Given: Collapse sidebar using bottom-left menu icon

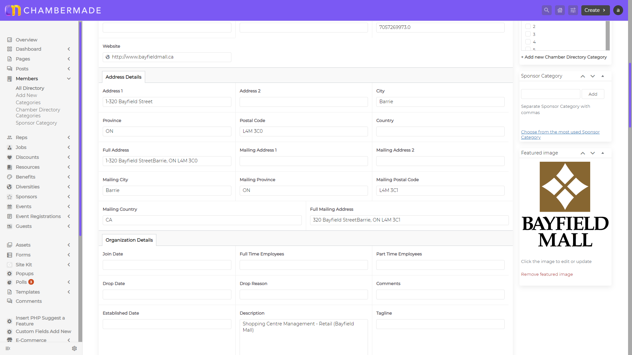Looking at the screenshot, I should tap(8, 348).
